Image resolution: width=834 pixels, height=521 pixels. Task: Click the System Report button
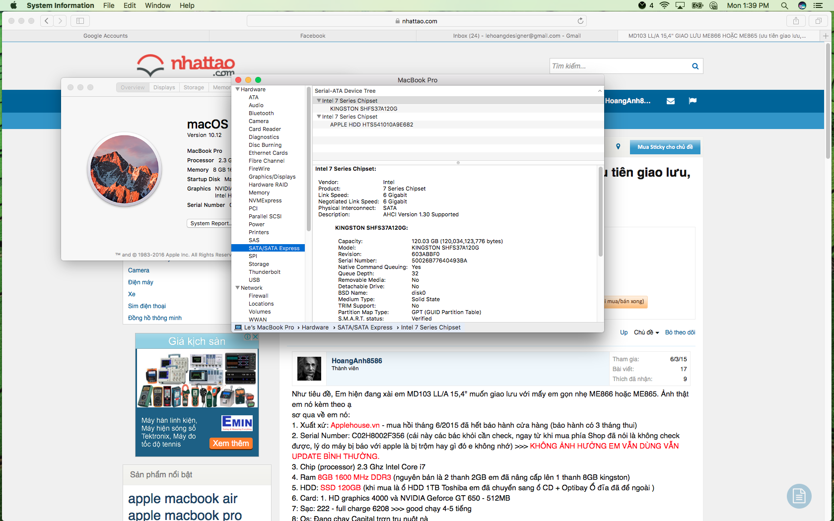(x=210, y=223)
